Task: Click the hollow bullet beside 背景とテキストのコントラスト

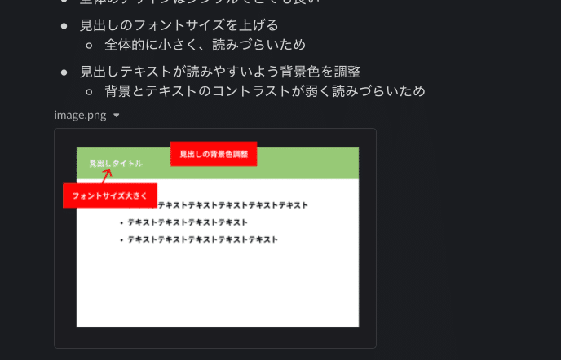Action: 89,92
